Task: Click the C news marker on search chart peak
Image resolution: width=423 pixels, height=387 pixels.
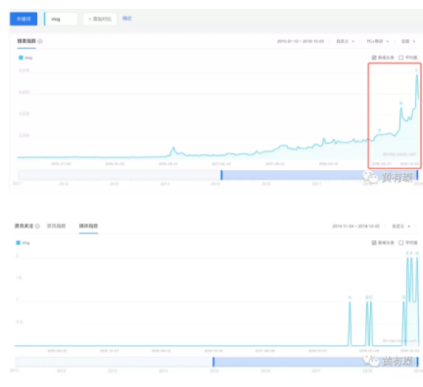Action: click(416, 70)
